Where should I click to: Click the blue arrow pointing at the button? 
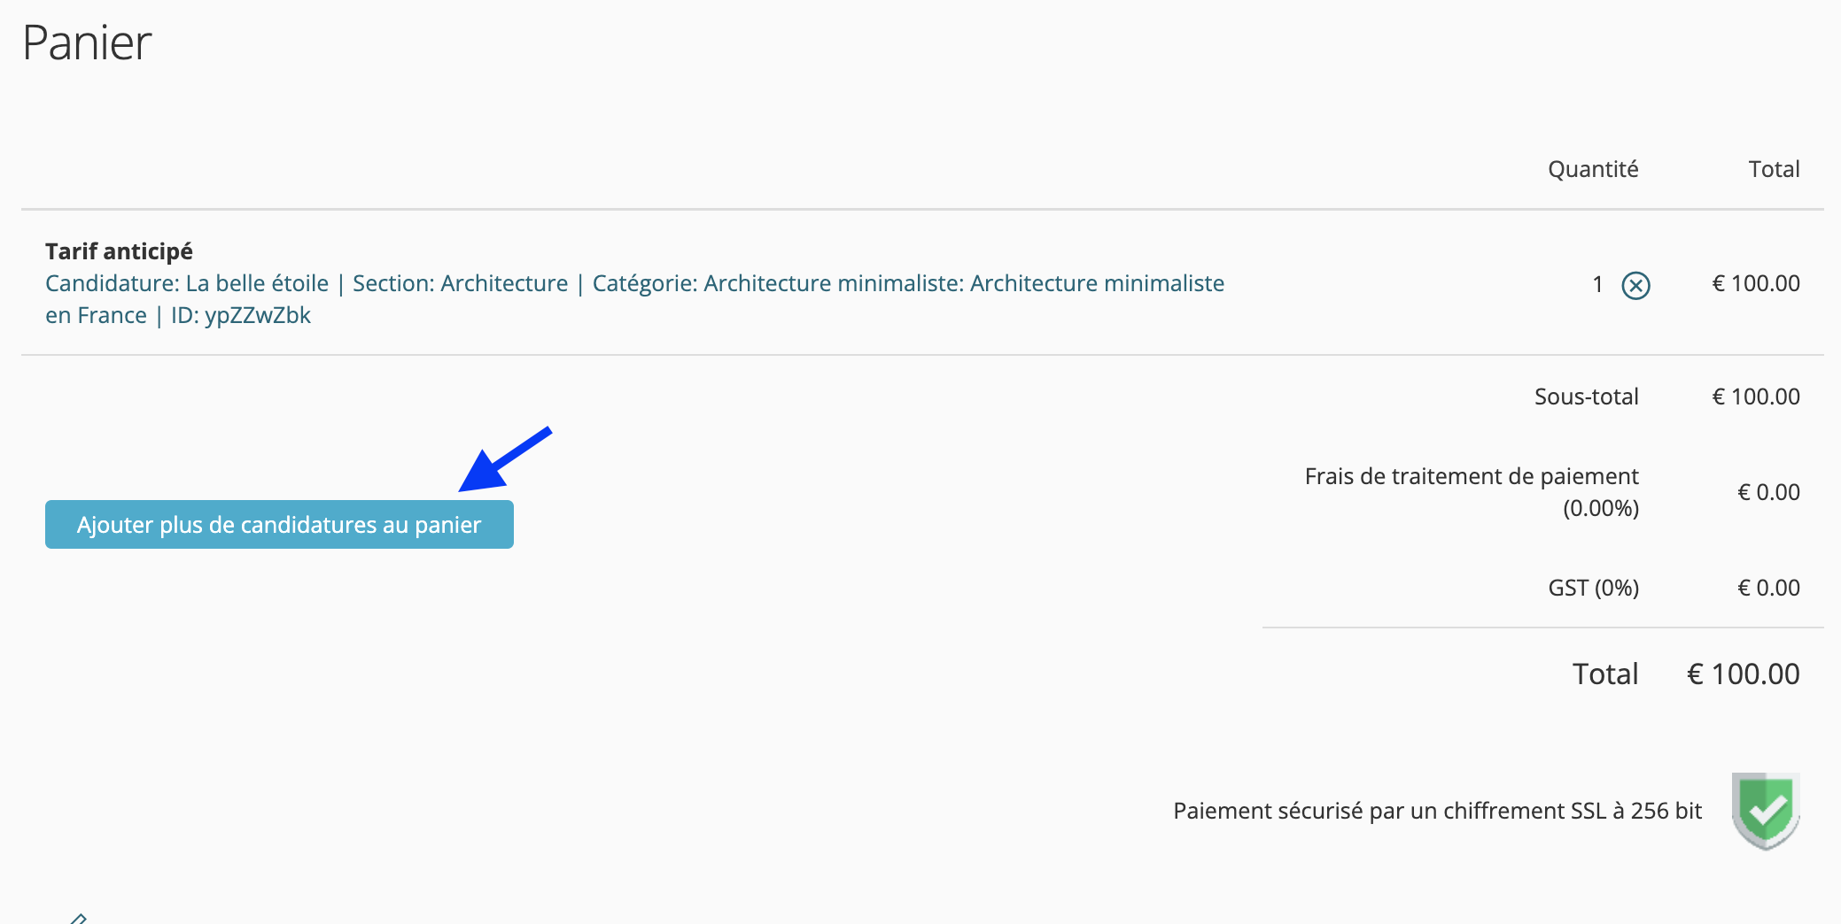(x=505, y=458)
